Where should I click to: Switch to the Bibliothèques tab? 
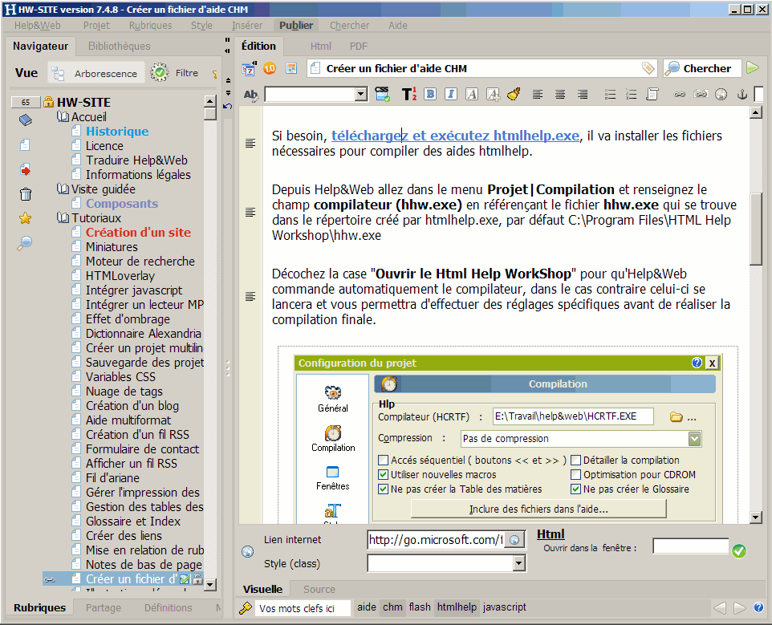point(120,46)
